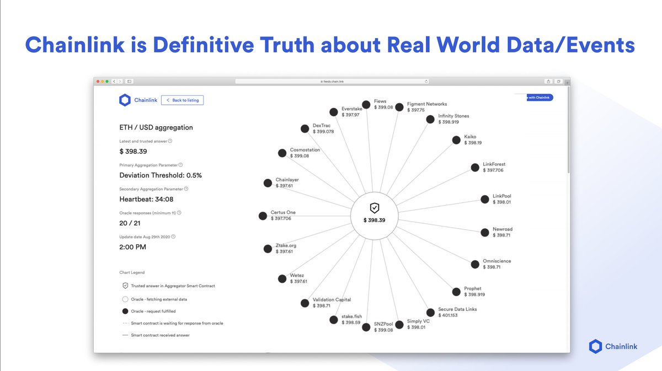Viewport: 662px width, 371px height.
Task: Select the Cosmostation oracle node
Action: click(281, 153)
